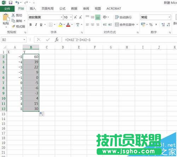This screenshot has height=157, width=177.
Task: Increase the decimal places
Action: click(x=163, y=25)
